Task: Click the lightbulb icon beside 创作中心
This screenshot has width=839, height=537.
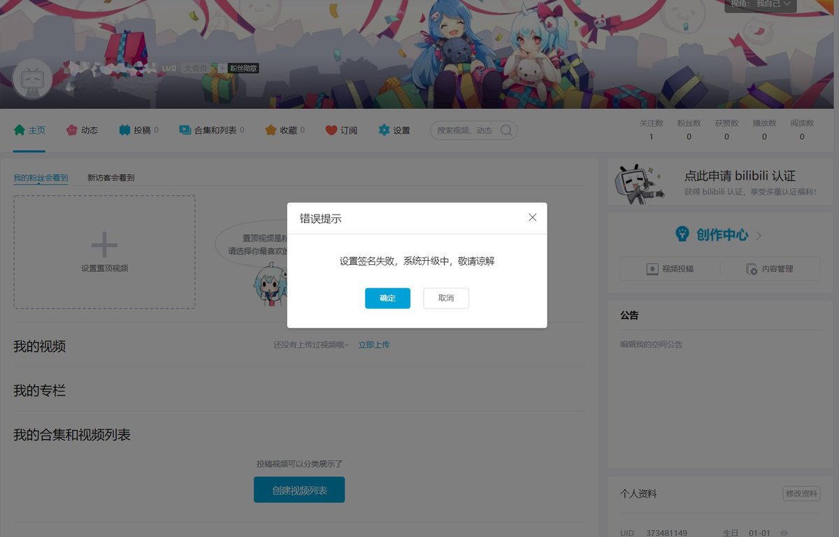Action: click(x=682, y=234)
